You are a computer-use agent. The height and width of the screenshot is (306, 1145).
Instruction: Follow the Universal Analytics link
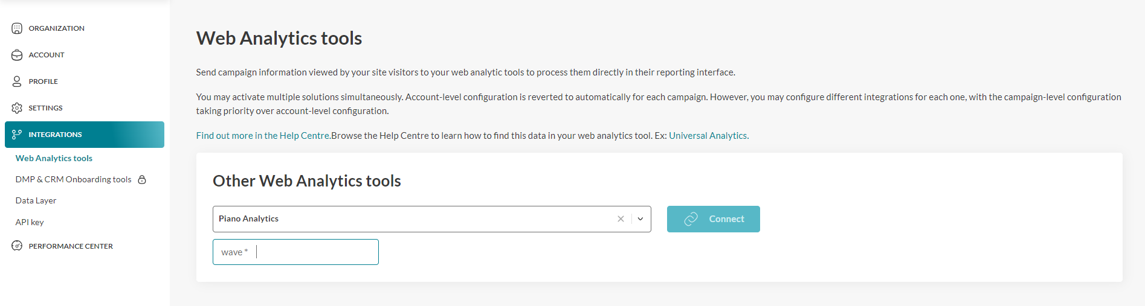pos(708,136)
